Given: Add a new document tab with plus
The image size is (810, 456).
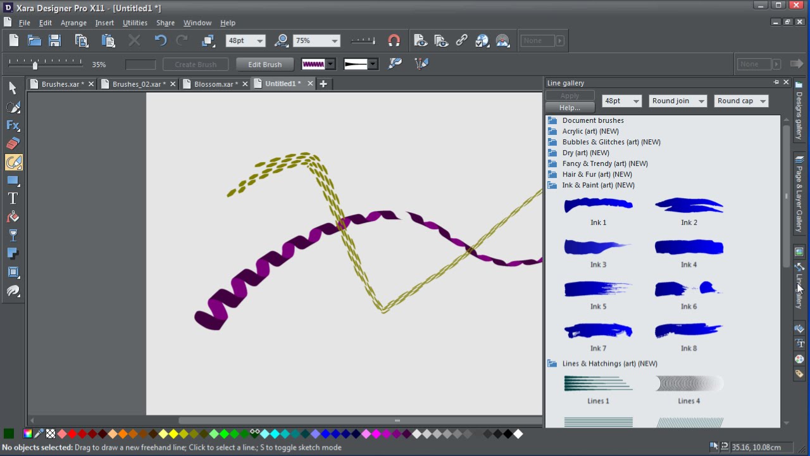Looking at the screenshot, I should point(323,84).
